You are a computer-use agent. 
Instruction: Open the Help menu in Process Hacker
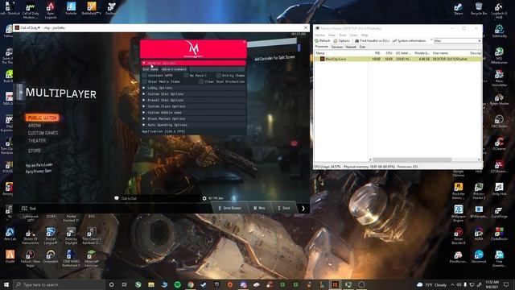click(365, 35)
